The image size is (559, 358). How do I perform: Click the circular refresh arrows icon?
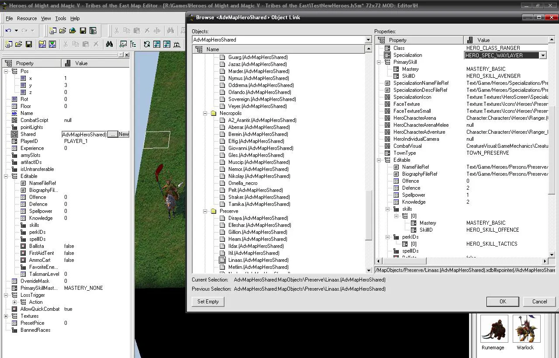tap(147, 44)
